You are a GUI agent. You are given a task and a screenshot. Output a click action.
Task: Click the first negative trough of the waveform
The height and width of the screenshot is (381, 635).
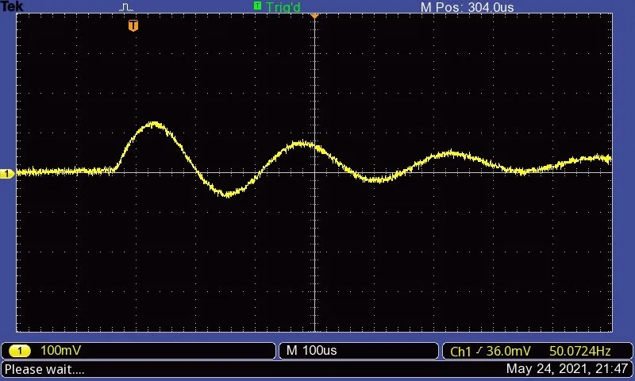click(x=228, y=194)
